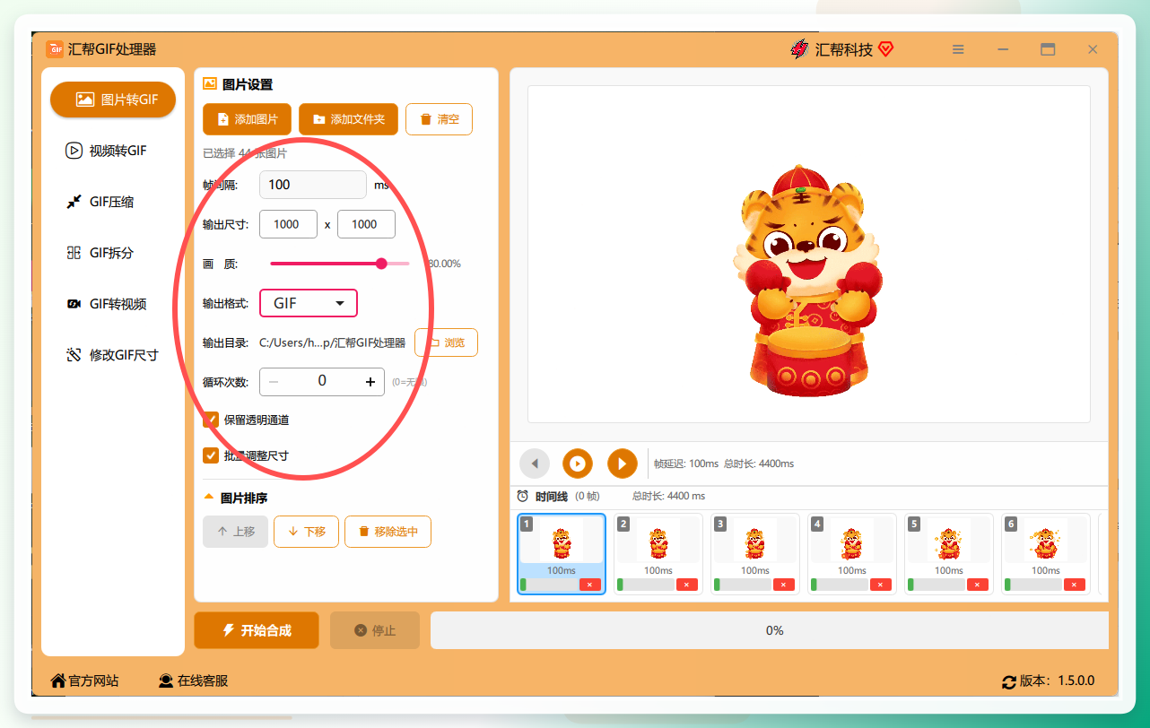Minimize the application window

1003,49
